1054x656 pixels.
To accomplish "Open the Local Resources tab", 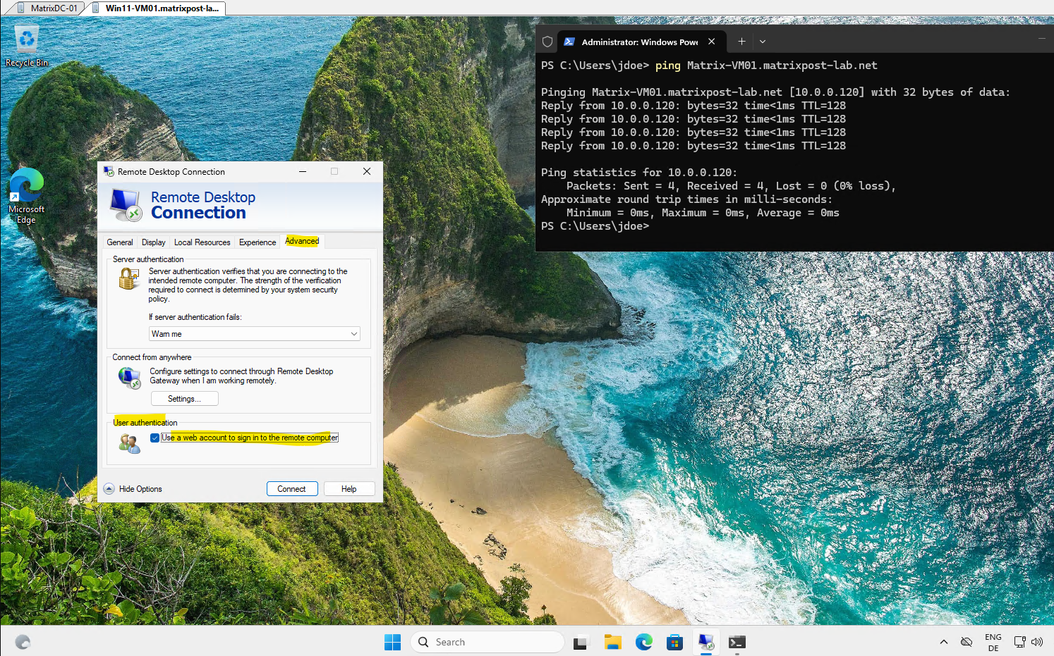I will [x=202, y=242].
